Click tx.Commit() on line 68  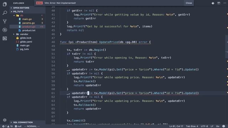[76, 121]
